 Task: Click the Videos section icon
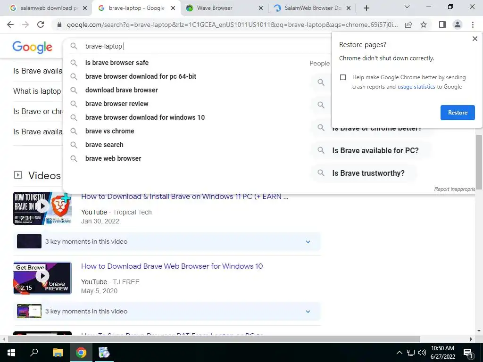coord(18,175)
